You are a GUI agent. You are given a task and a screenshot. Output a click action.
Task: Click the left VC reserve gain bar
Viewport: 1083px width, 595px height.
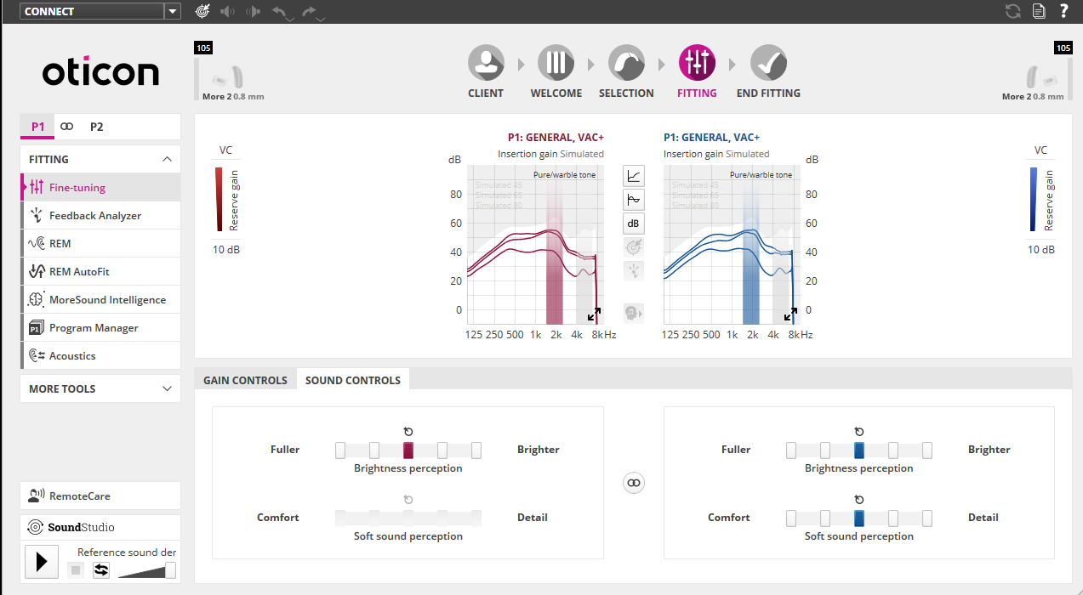pyautogui.click(x=219, y=199)
